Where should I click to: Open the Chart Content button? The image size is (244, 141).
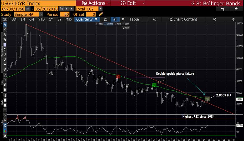point(183,19)
